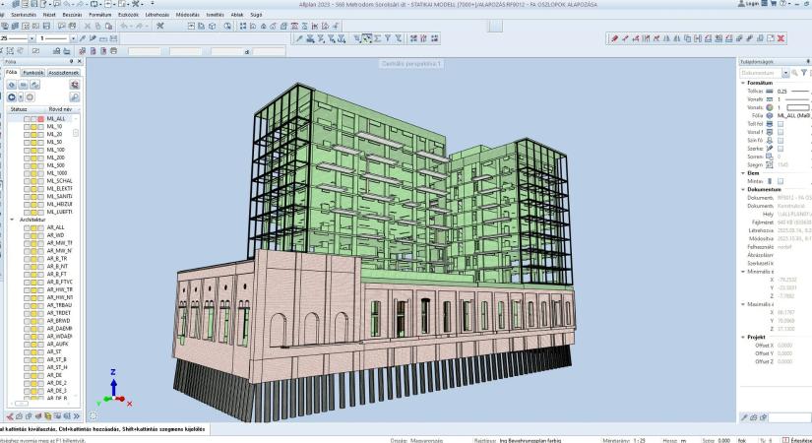The height and width of the screenshot is (443, 812).
Task: Switch to the Asszisztensek tab
Action: (x=63, y=73)
